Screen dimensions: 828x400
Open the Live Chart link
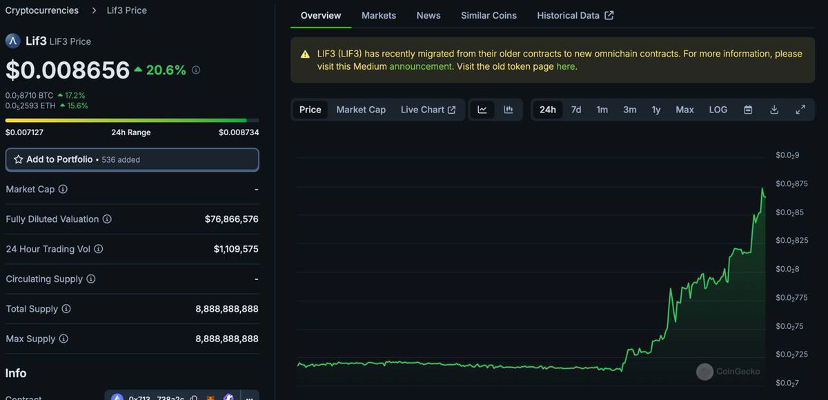coord(428,110)
